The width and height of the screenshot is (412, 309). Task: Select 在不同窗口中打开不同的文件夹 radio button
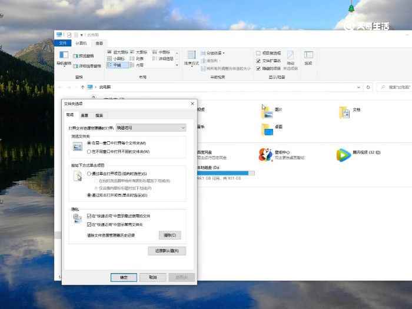click(x=89, y=151)
